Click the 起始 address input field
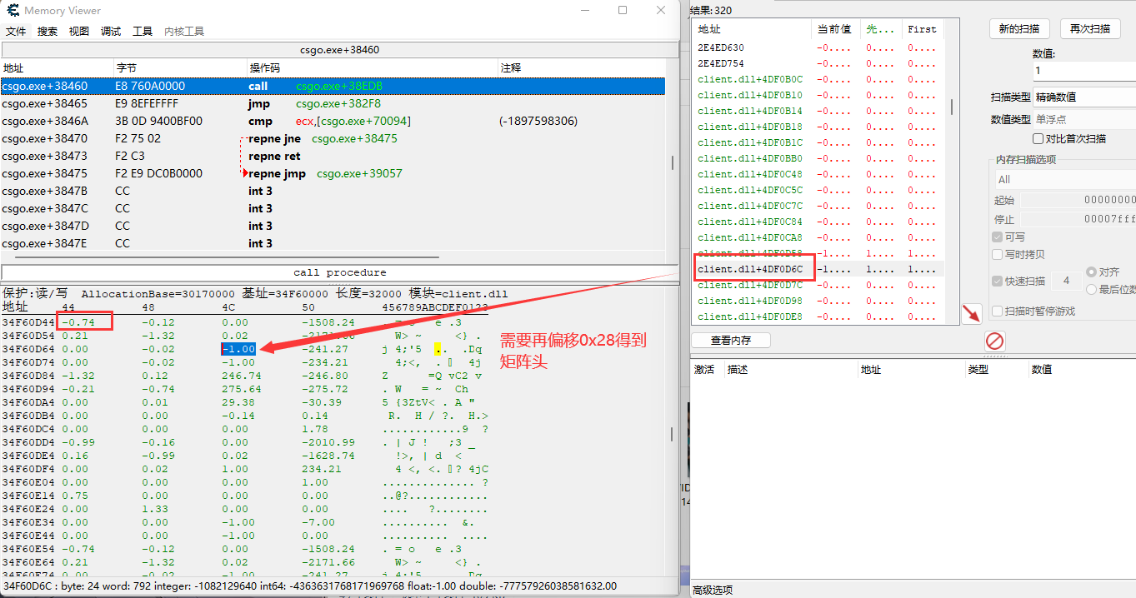Viewport: 1136px width, 598px height. (1078, 200)
